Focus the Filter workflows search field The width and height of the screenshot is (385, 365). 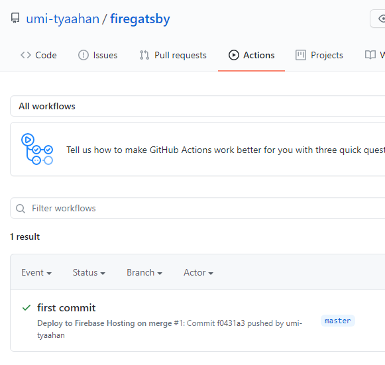coord(197,209)
